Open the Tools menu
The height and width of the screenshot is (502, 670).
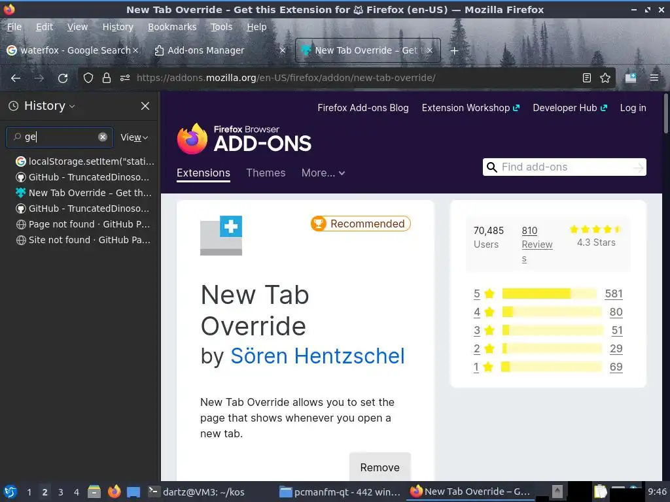tap(221, 27)
